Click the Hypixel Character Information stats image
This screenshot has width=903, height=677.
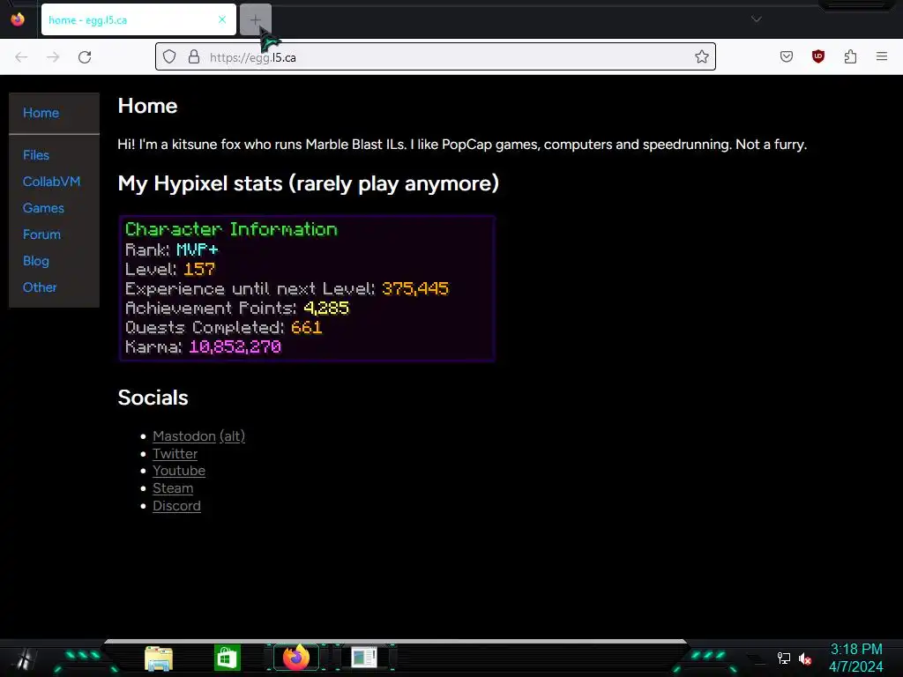307,288
